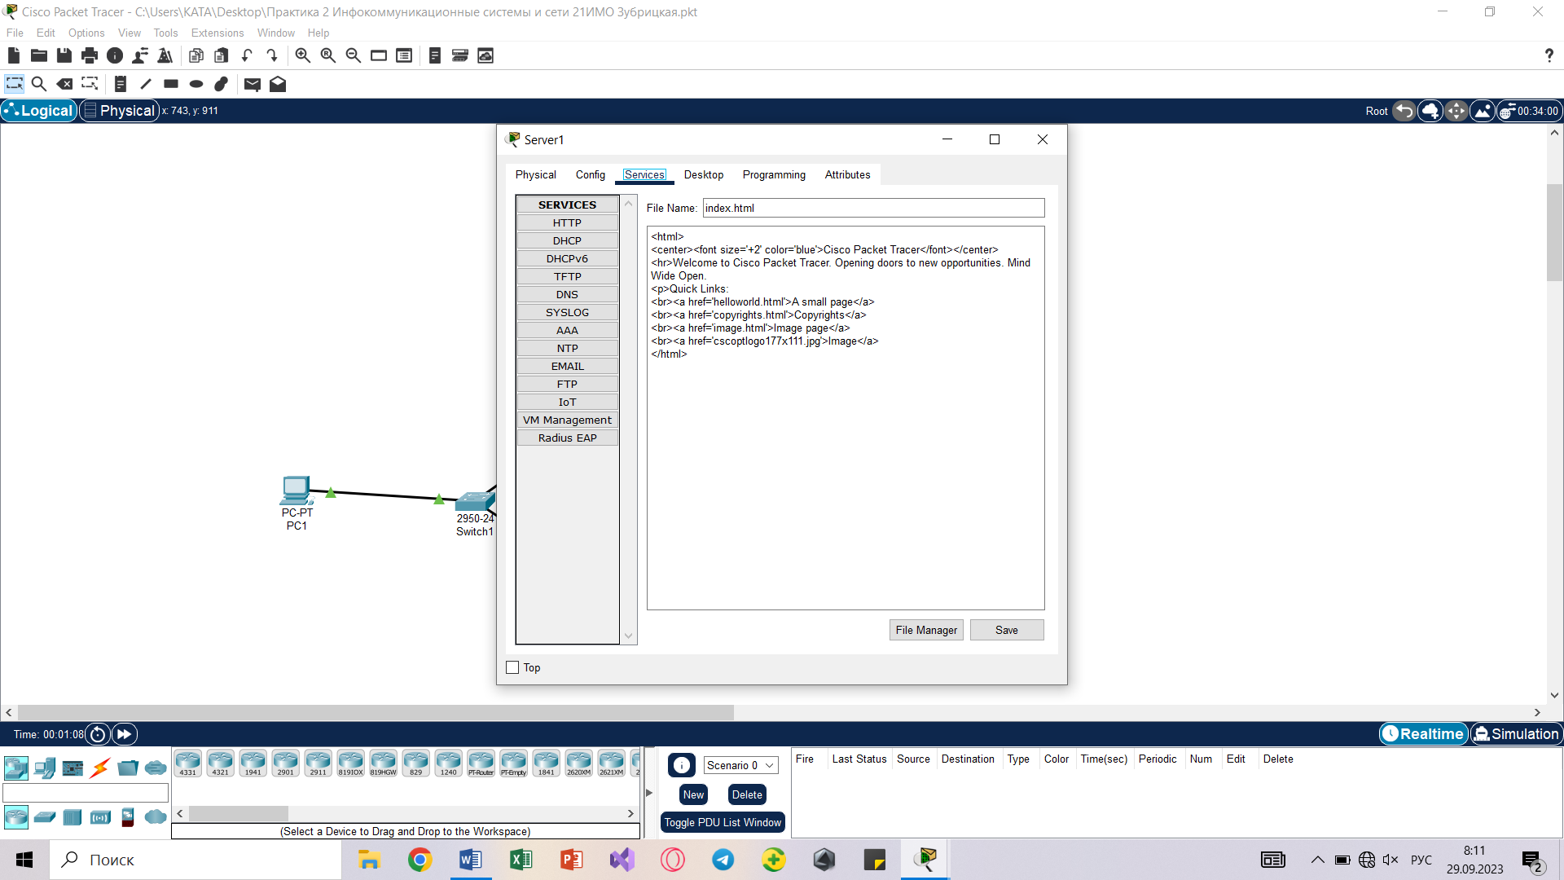1564x880 pixels.
Task: Select the Radius EAP service
Action: 567,438
